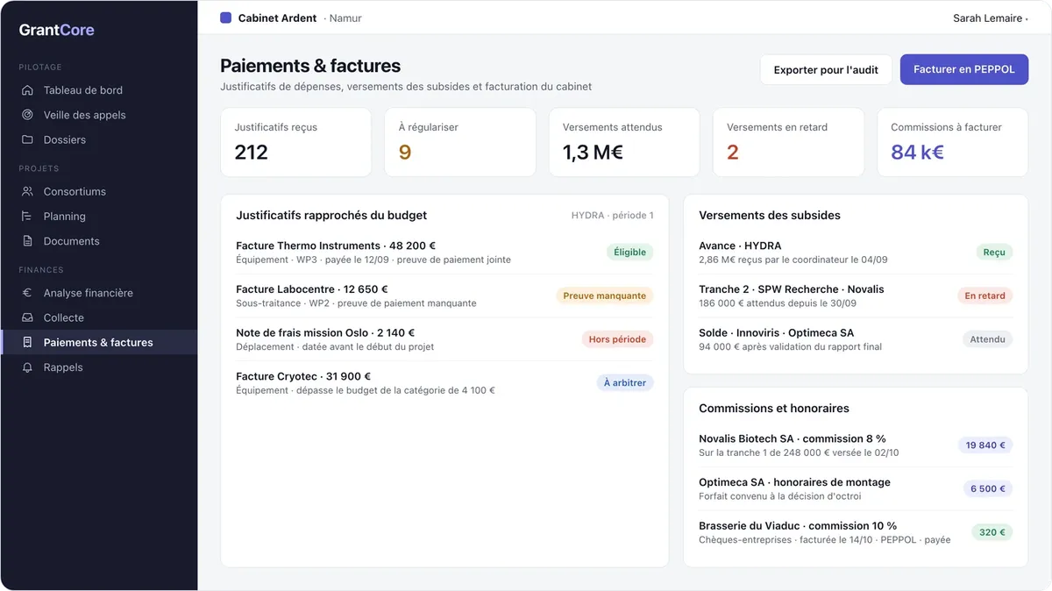
Task: Click the Collecte folder icon
Action: [x=27, y=317]
